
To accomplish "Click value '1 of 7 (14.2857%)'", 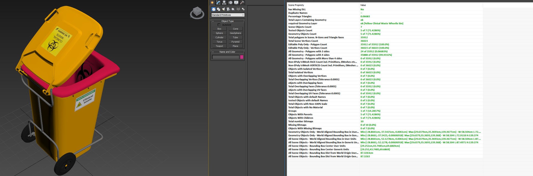I will tap(370, 111).
